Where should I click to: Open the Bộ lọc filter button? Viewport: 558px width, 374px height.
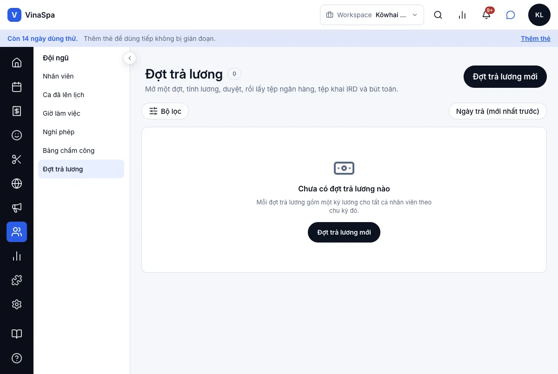(165, 111)
